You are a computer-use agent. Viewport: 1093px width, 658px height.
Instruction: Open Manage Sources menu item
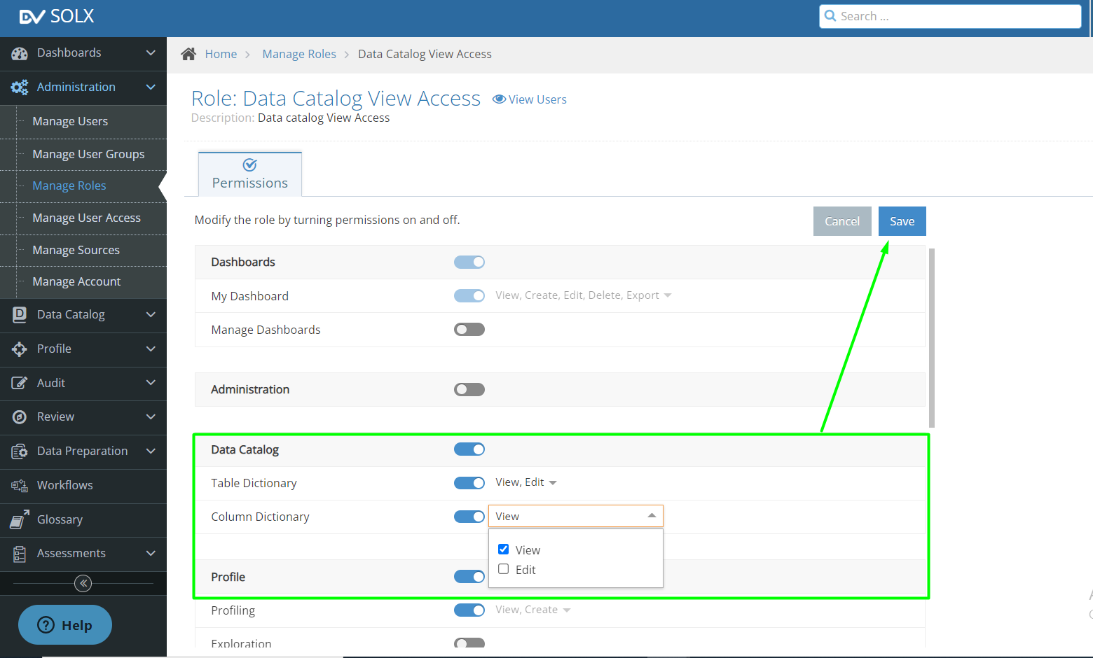76,250
